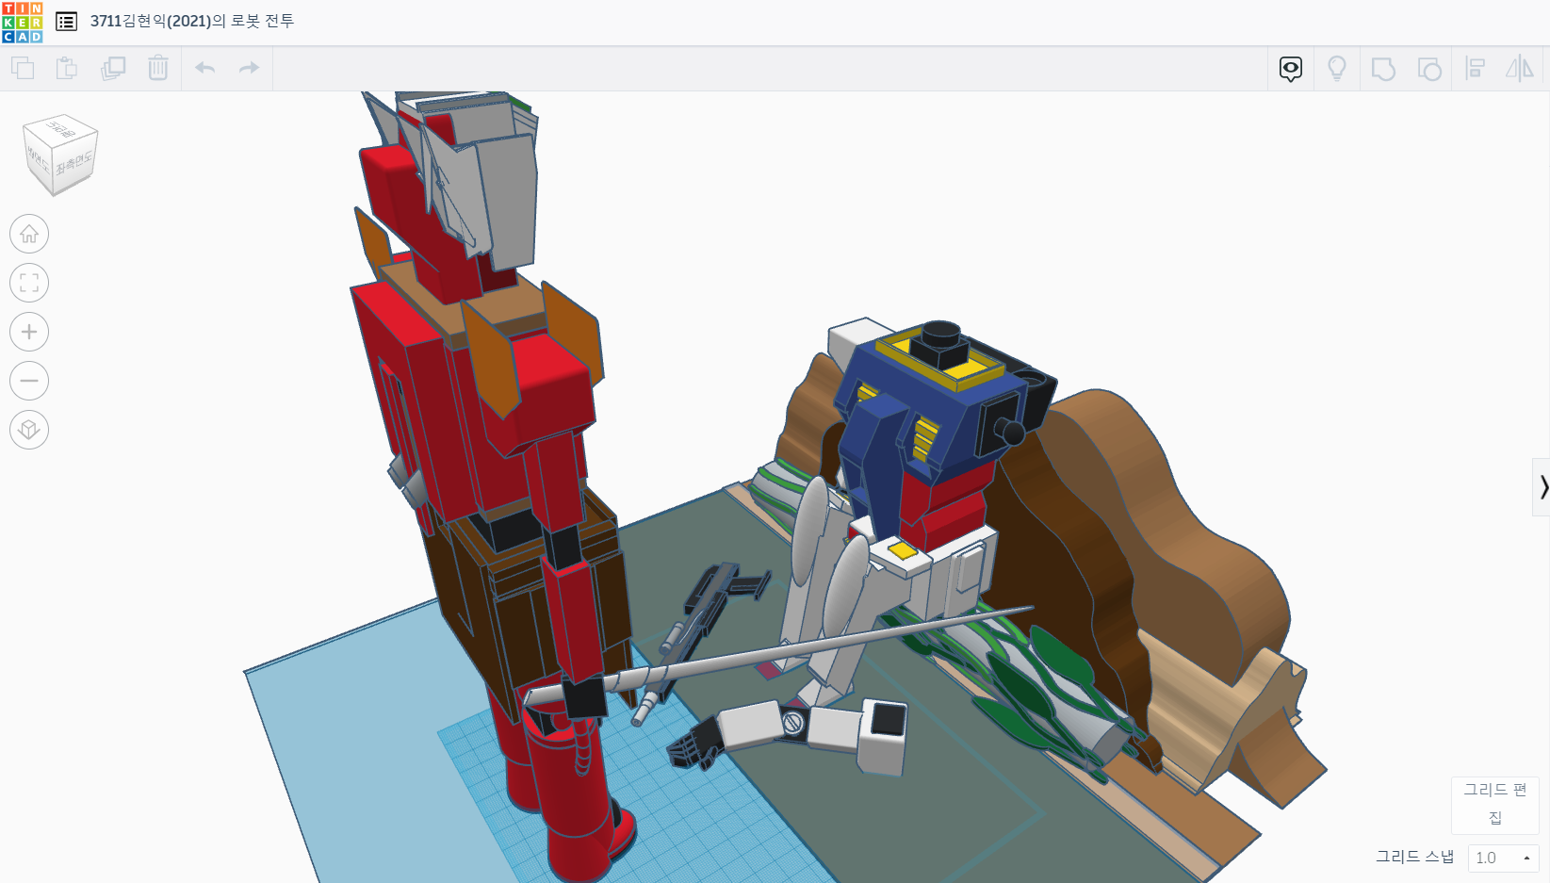Click the design title text

point(192,21)
